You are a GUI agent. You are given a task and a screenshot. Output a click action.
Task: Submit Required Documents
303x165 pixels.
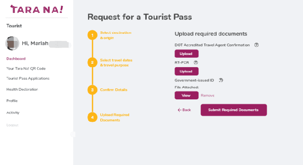pos(234,110)
